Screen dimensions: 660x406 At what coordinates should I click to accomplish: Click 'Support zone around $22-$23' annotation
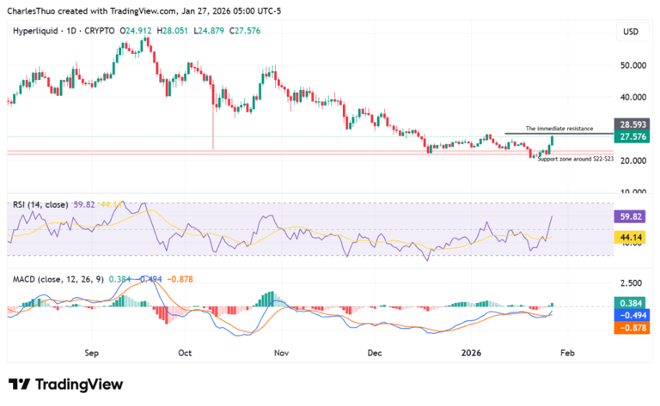[576, 159]
